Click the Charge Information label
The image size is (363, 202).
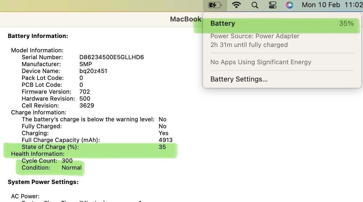tap(39, 112)
